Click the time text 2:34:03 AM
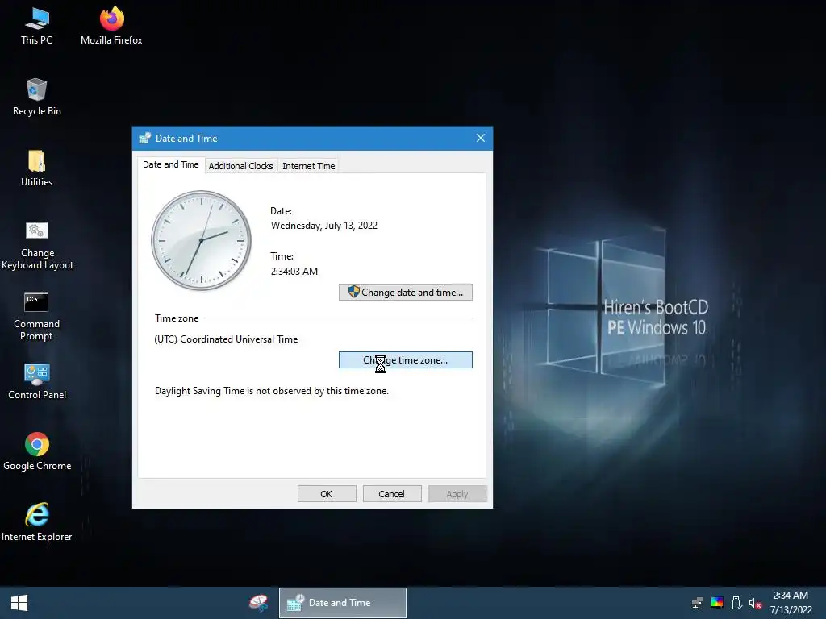Screen dimensions: 826x619 coord(294,271)
